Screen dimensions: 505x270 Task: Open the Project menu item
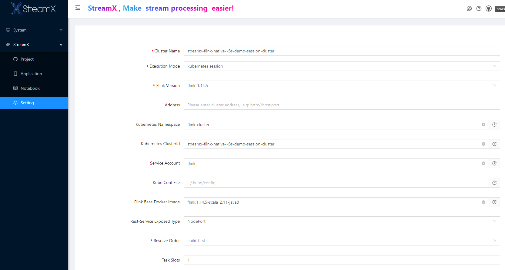(34, 59)
